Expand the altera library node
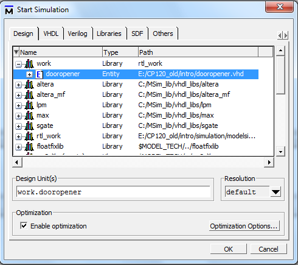This screenshot has width=298, height=265. [x=18, y=85]
